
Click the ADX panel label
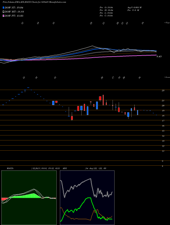pyautogui.click(x=65, y=168)
